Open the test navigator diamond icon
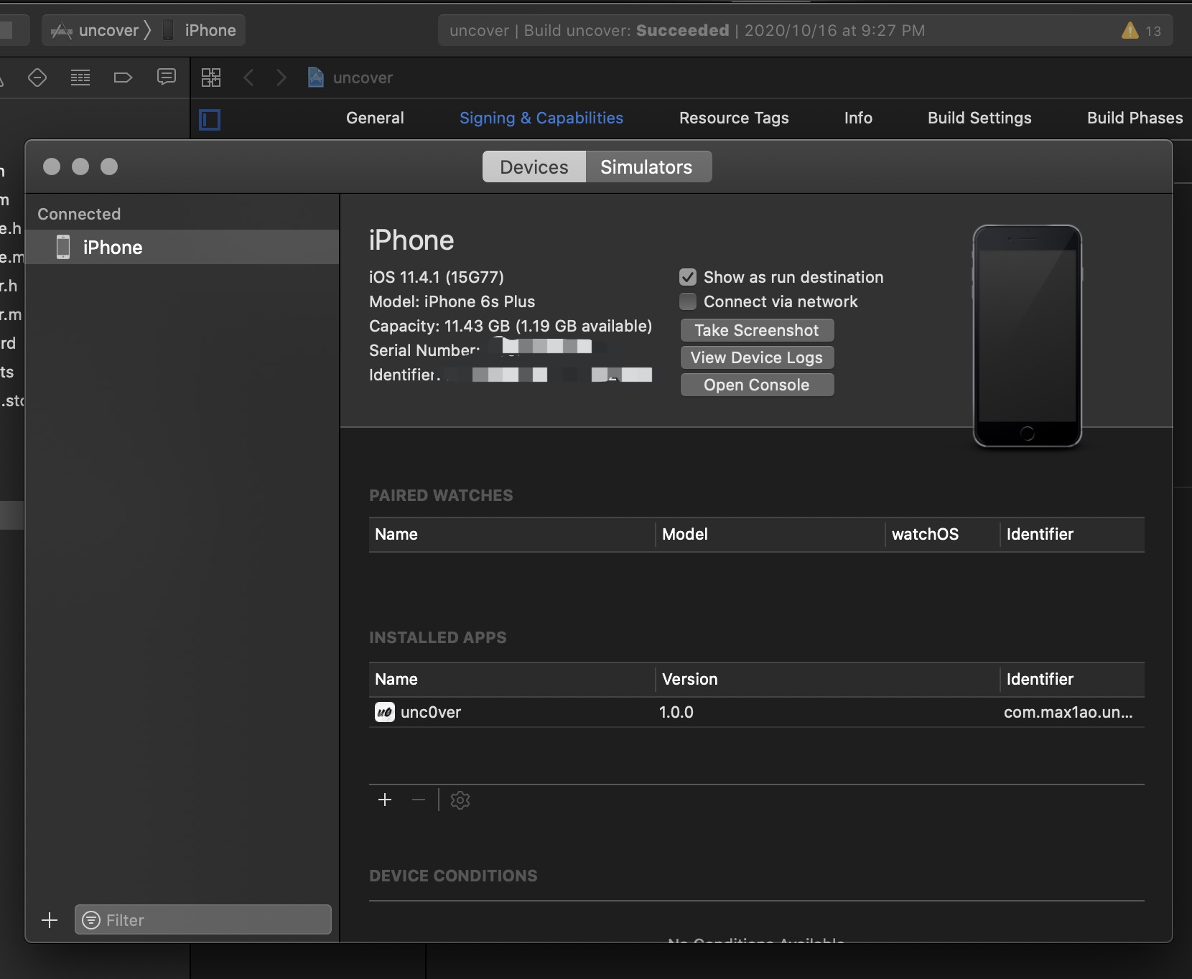Image resolution: width=1192 pixels, height=979 pixels. pyautogui.click(x=37, y=78)
